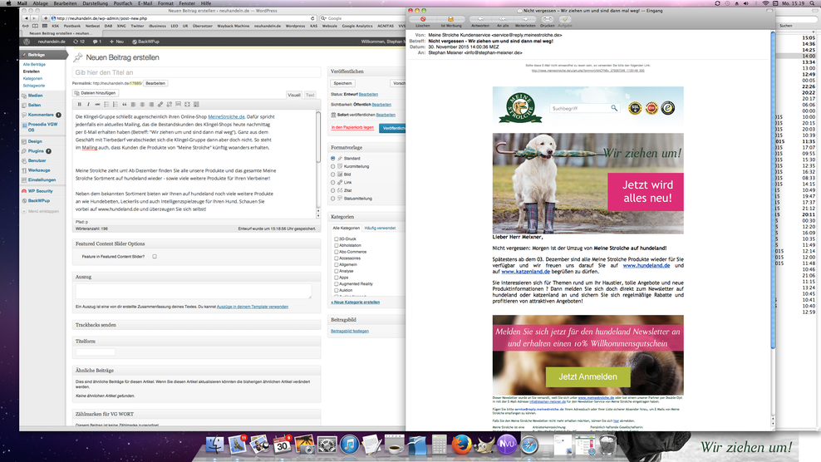The image size is (821, 462).
Task: Open the Darstellung menu
Action: (95, 3)
